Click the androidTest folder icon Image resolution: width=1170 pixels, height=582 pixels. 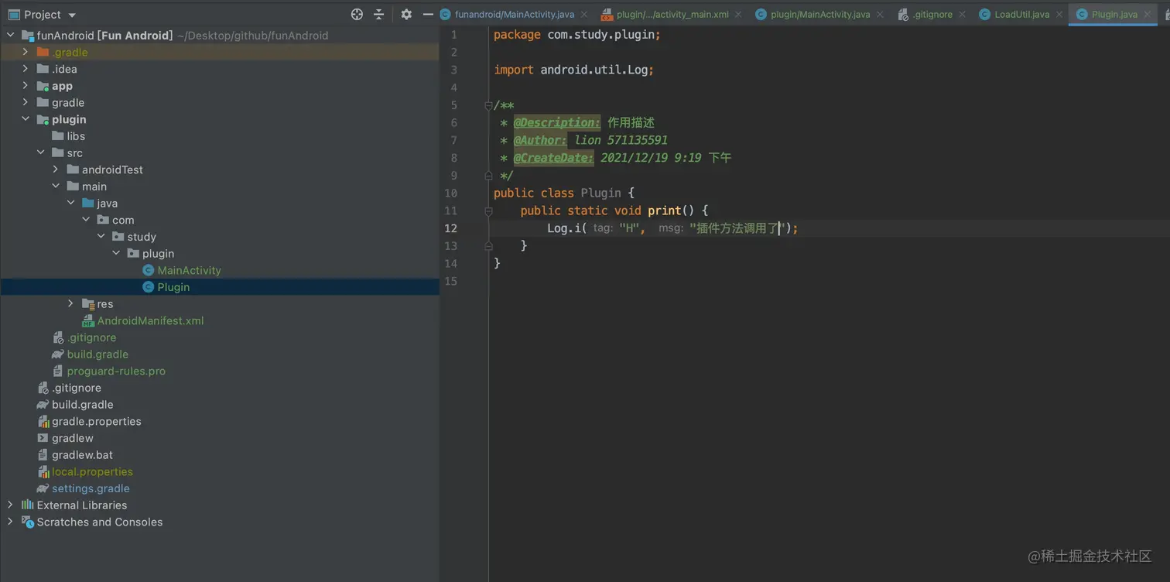tap(74, 169)
